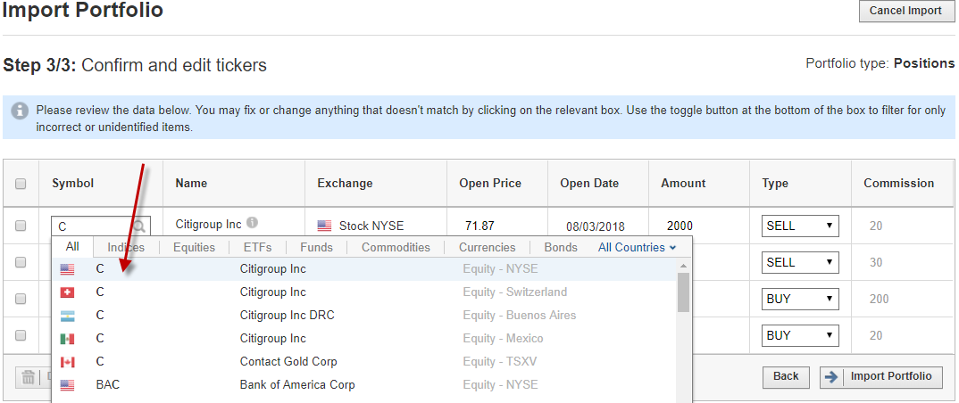
Task: Click the Back button
Action: click(786, 377)
